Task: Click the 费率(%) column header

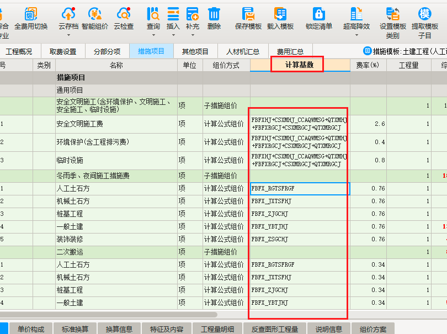Action: click(x=368, y=65)
